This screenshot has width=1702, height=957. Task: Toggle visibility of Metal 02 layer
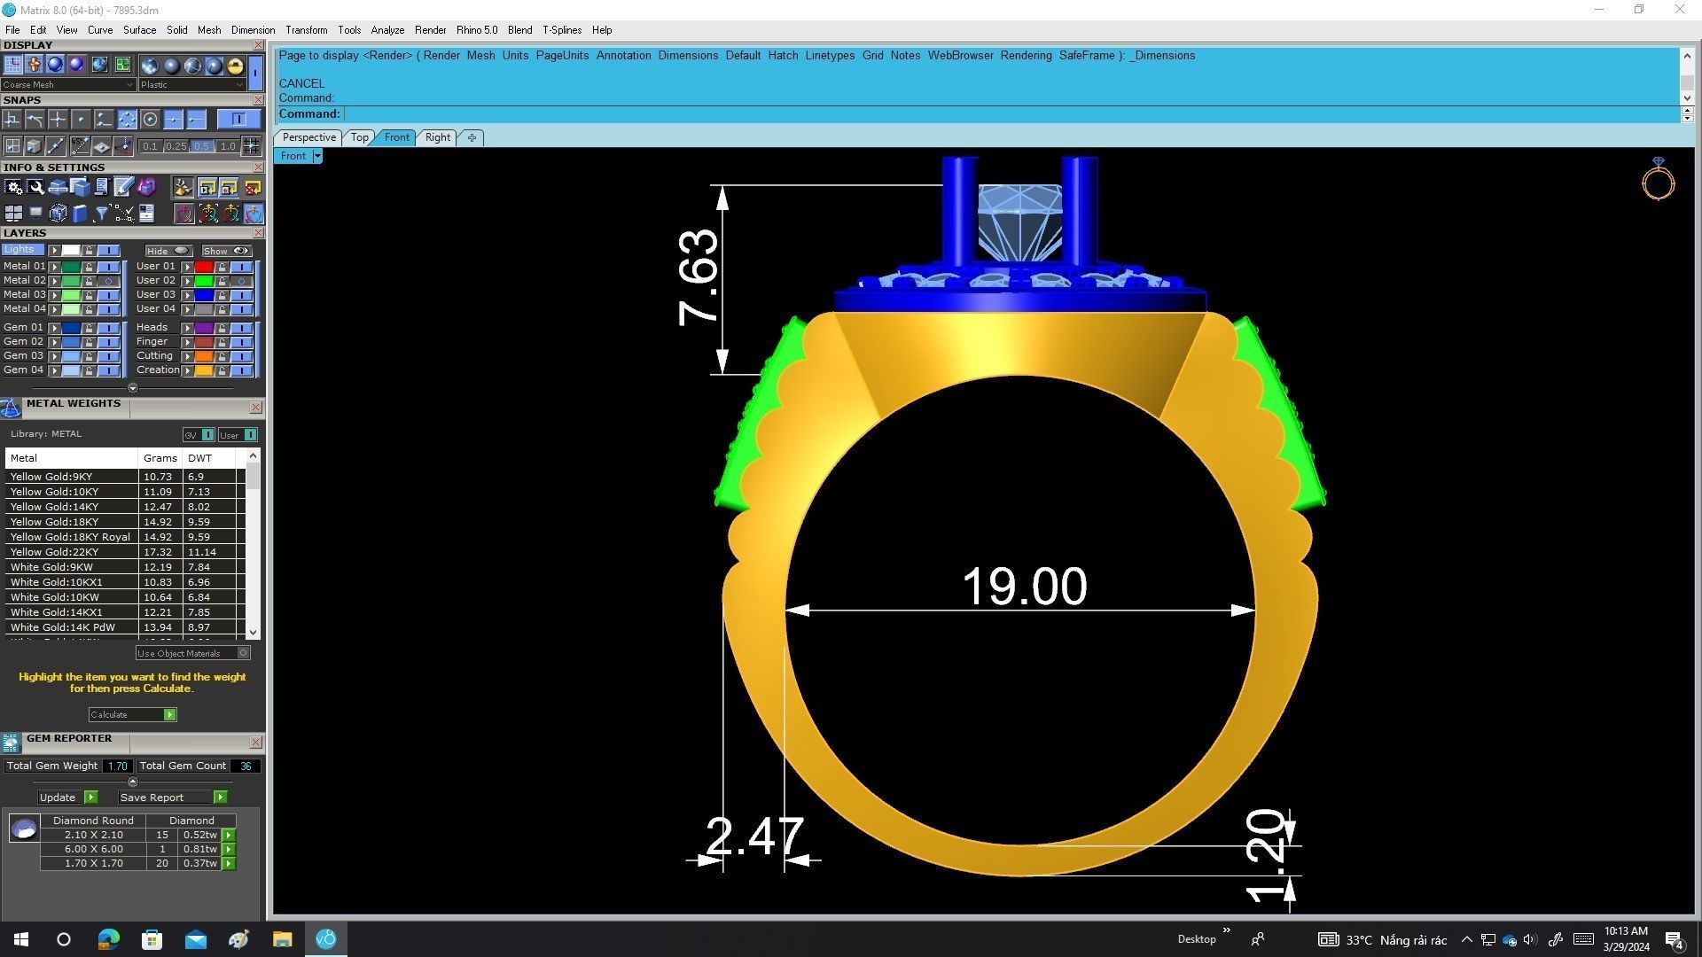[108, 281]
